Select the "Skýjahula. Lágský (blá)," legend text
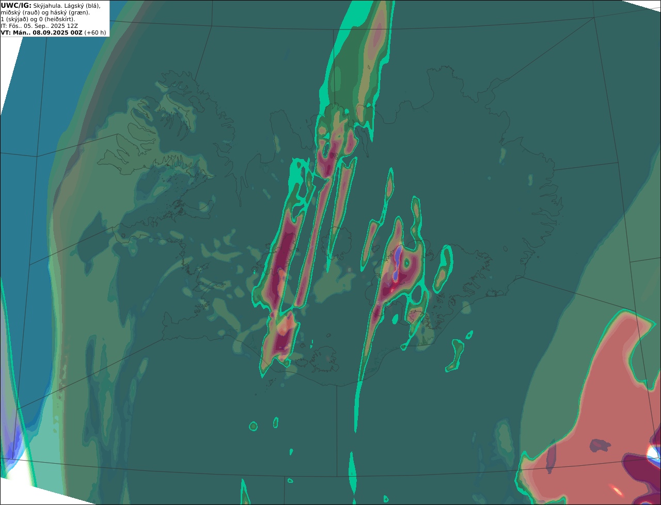The image size is (661, 505). click(x=67, y=5)
